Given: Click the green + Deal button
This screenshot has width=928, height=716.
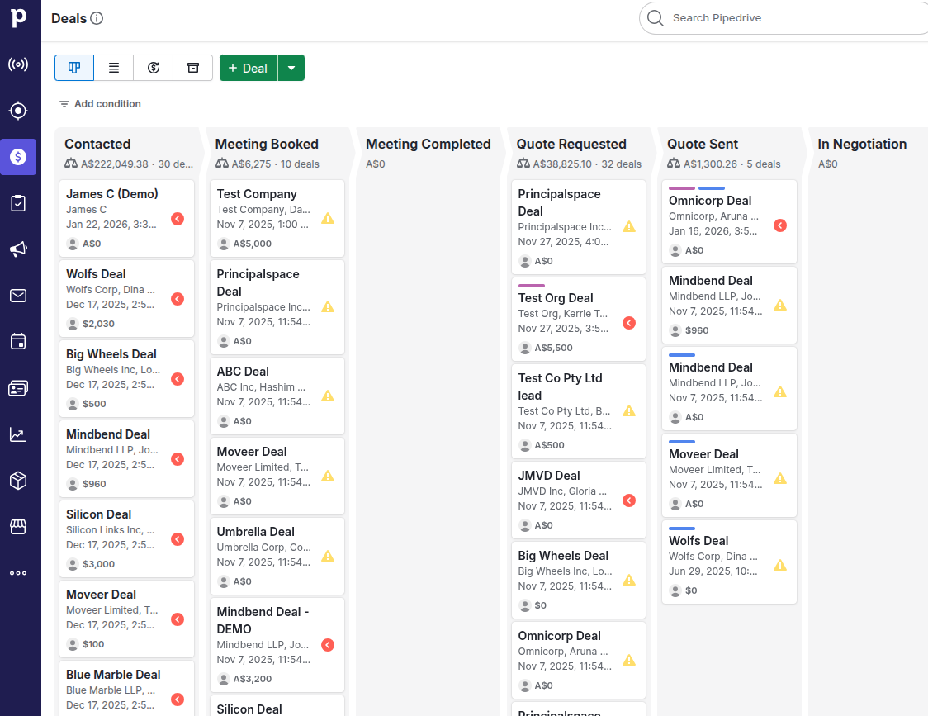Looking at the screenshot, I should pos(249,68).
